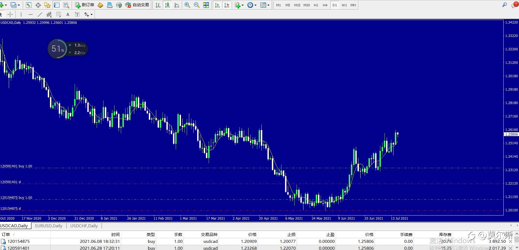Expand the indicators list dropdown
This screenshot has height=250, width=519.
pyautogui.click(x=239, y=5)
